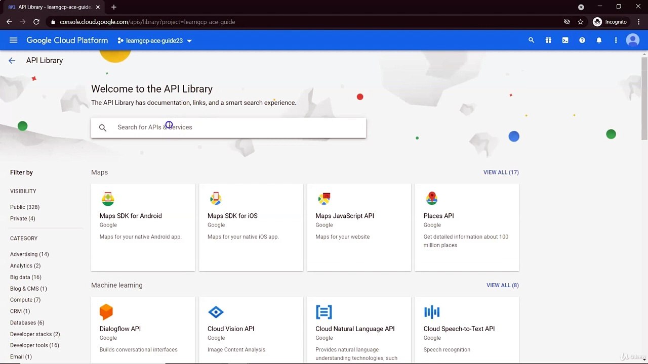Viewport: 648px width, 364px height.
Task: Select the API Library browser tab
Action: [54, 7]
